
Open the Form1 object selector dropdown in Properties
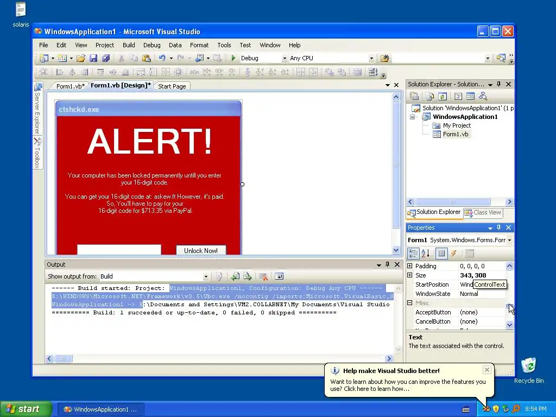point(509,240)
